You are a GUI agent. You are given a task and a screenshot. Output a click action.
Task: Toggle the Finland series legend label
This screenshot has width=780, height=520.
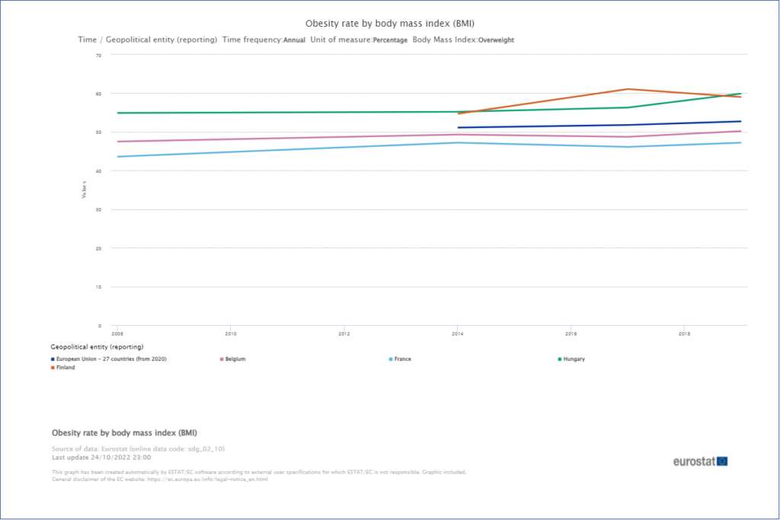66,368
